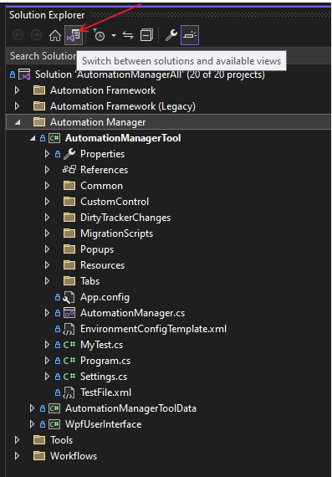Open the Pending Changes Filter clock icon
The width and height of the screenshot is (332, 477).
(99, 35)
